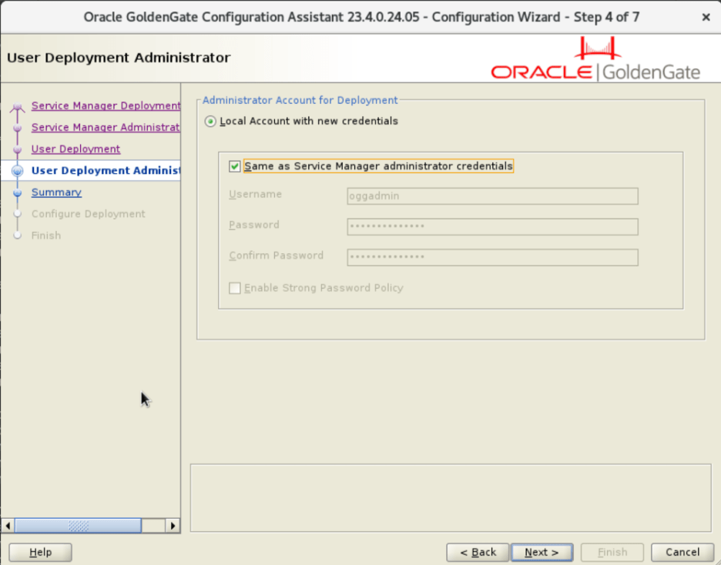721x565 pixels.
Task: Open the Service Manager Deployment step link
Action: tap(106, 105)
